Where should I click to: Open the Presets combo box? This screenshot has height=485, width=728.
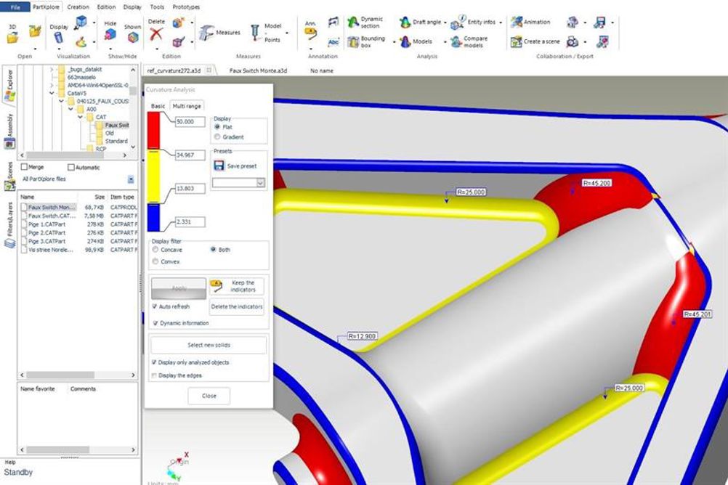pyautogui.click(x=238, y=183)
